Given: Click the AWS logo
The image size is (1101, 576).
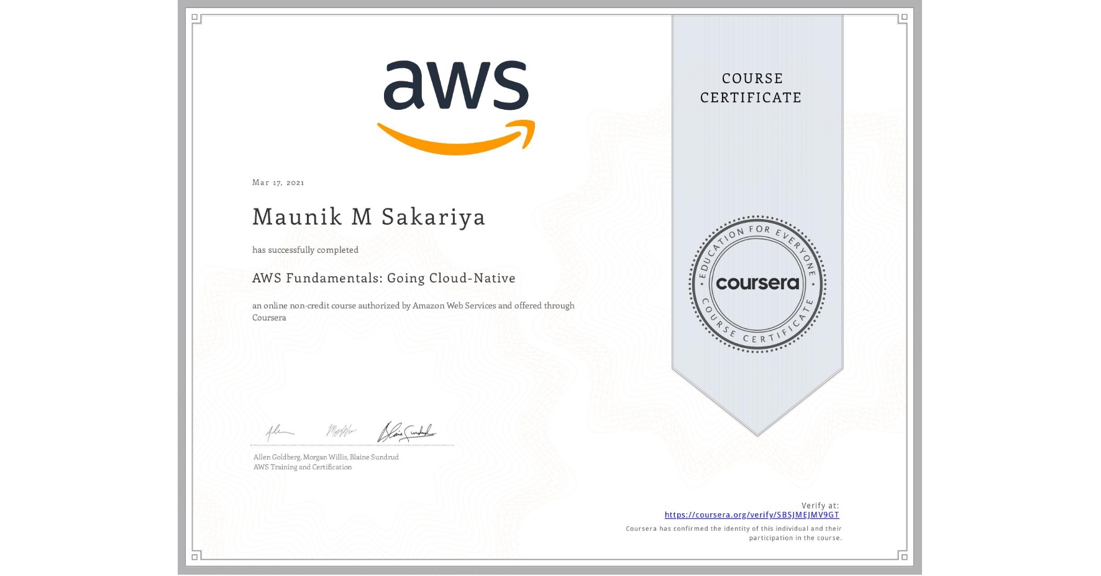Looking at the screenshot, I should pos(456,107).
